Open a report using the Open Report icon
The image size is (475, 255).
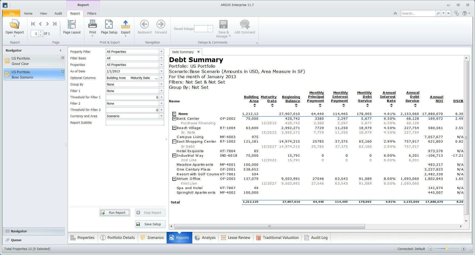pos(14,26)
